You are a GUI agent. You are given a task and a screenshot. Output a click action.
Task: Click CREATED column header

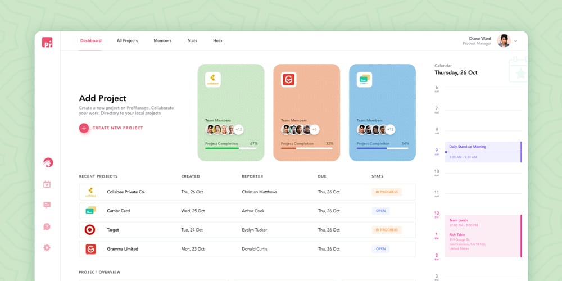pyautogui.click(x=191, y=176)
